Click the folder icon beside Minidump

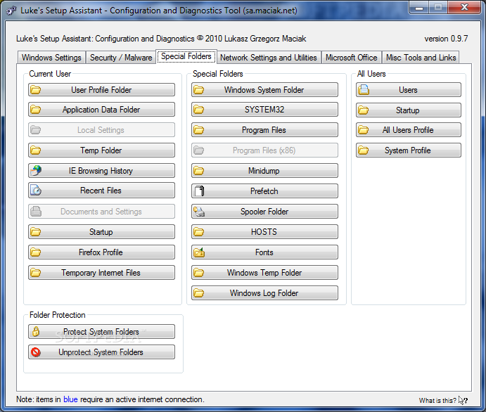[x=198, y=171]
